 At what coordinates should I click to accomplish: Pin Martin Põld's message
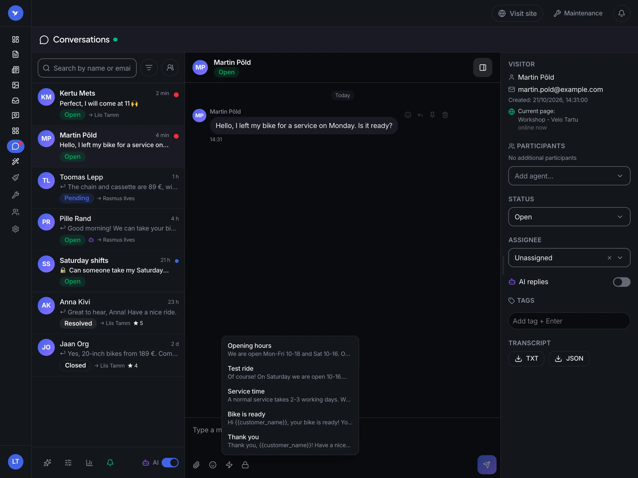(432, 115)
